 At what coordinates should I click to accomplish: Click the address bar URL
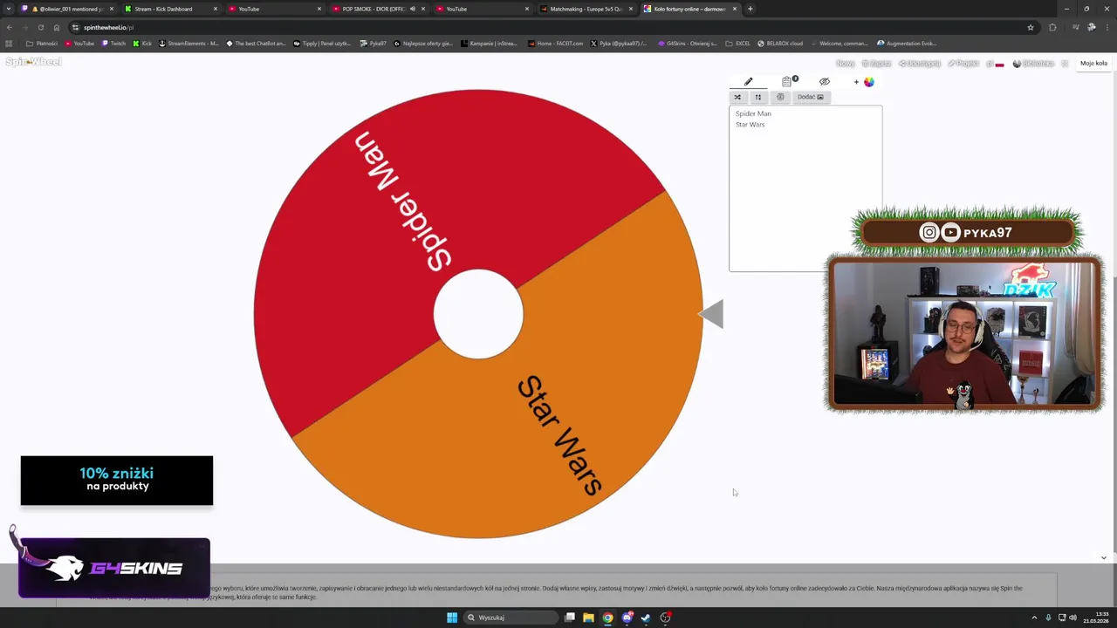tap(108, 27)
